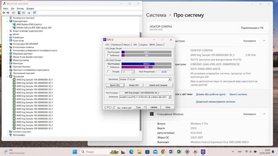Click the single-thread This Processor score bar
Screen dimensions: 278x156
pos(146,52)
